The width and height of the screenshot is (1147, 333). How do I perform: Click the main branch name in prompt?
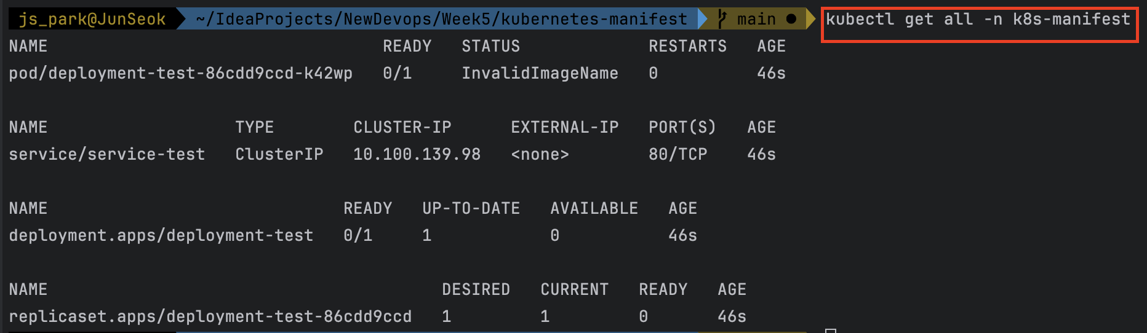click(757, 20)
